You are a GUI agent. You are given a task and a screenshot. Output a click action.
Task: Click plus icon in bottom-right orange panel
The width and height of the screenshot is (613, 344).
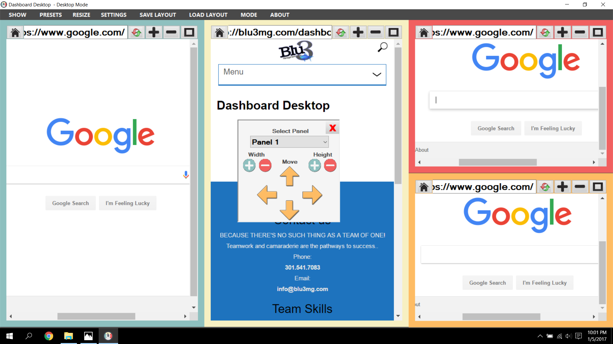point(563,187)
